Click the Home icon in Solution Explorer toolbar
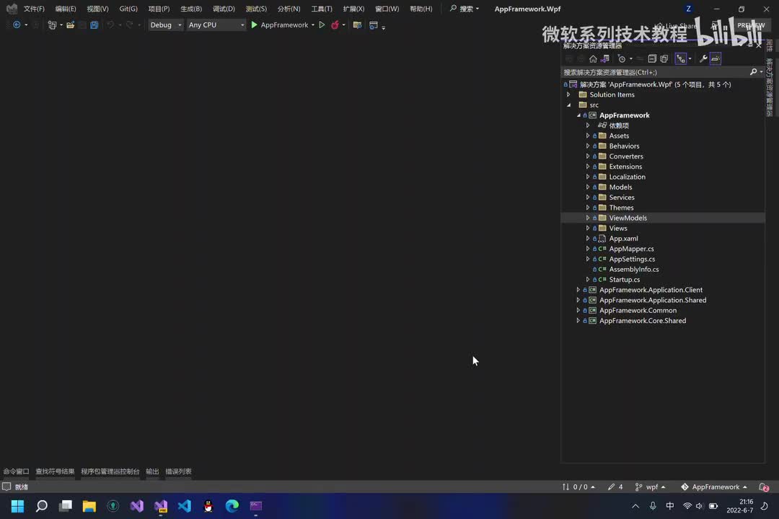Viewport: 779px width, 519px height. [593, 59]
